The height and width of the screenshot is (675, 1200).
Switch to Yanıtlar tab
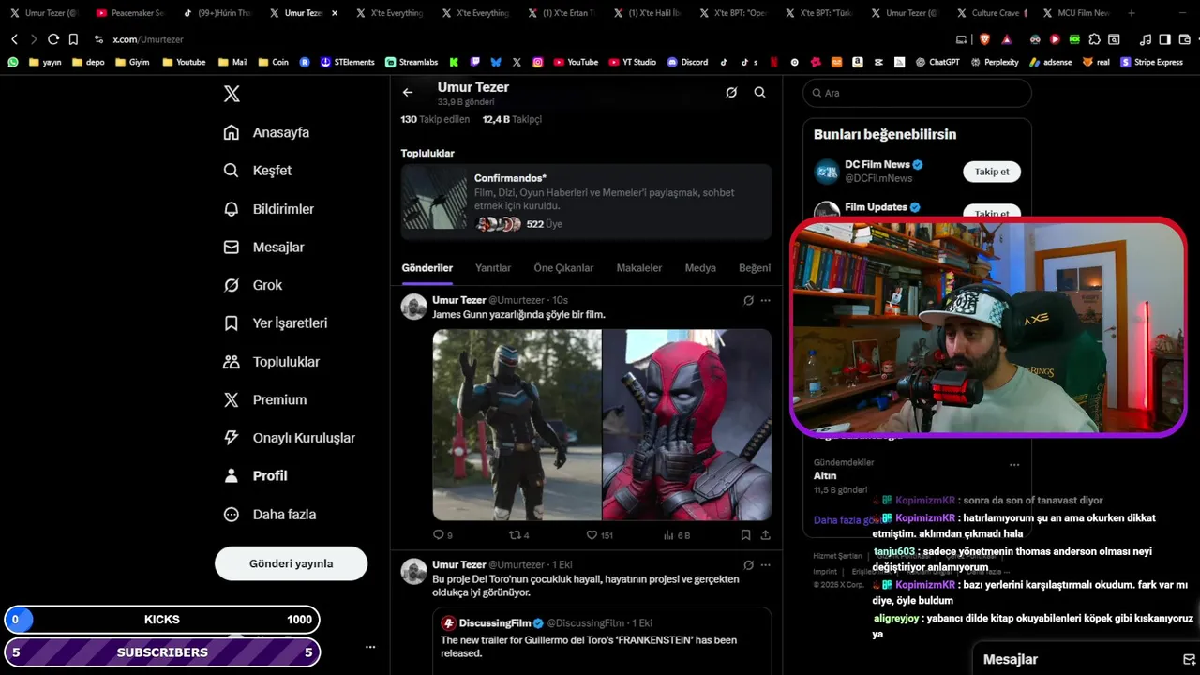(493, 268)
